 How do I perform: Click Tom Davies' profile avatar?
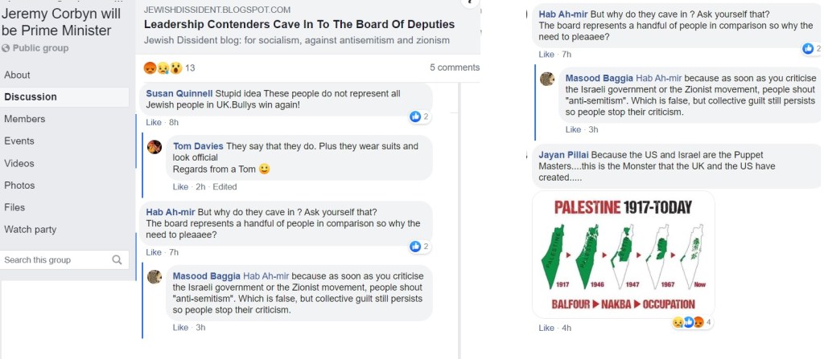click(154, 147)
